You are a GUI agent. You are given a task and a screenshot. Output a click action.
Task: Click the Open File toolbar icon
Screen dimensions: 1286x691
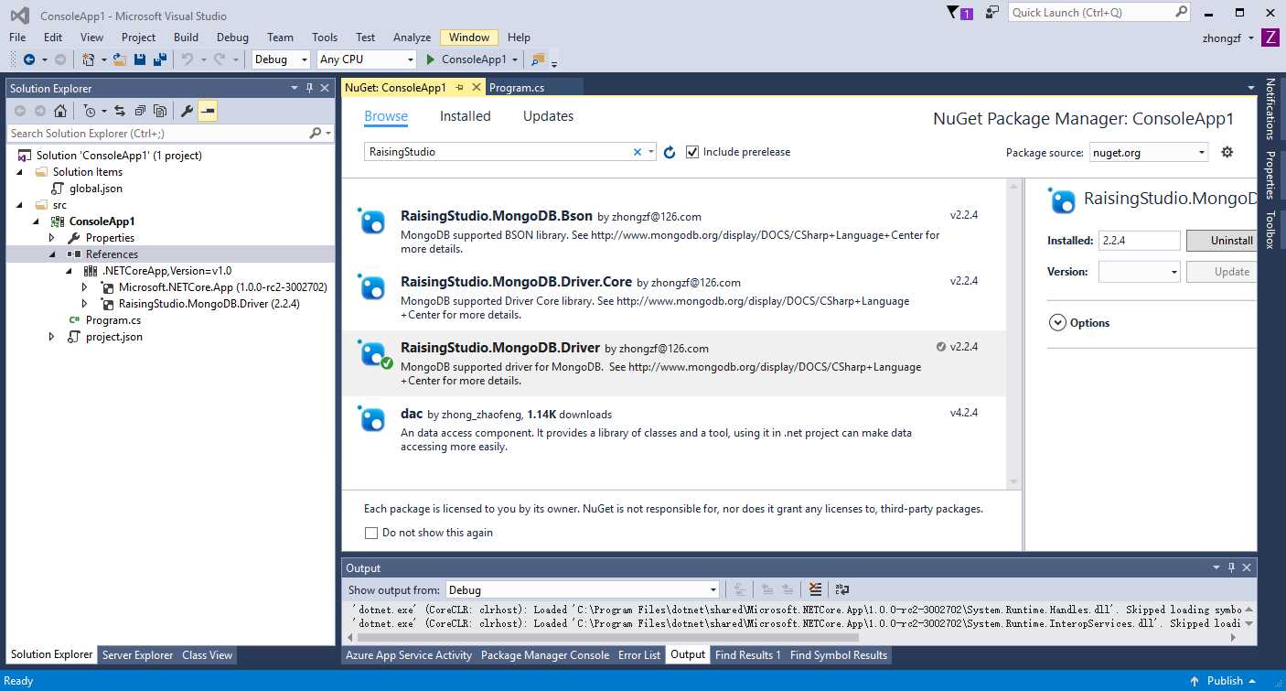(121, 59)
